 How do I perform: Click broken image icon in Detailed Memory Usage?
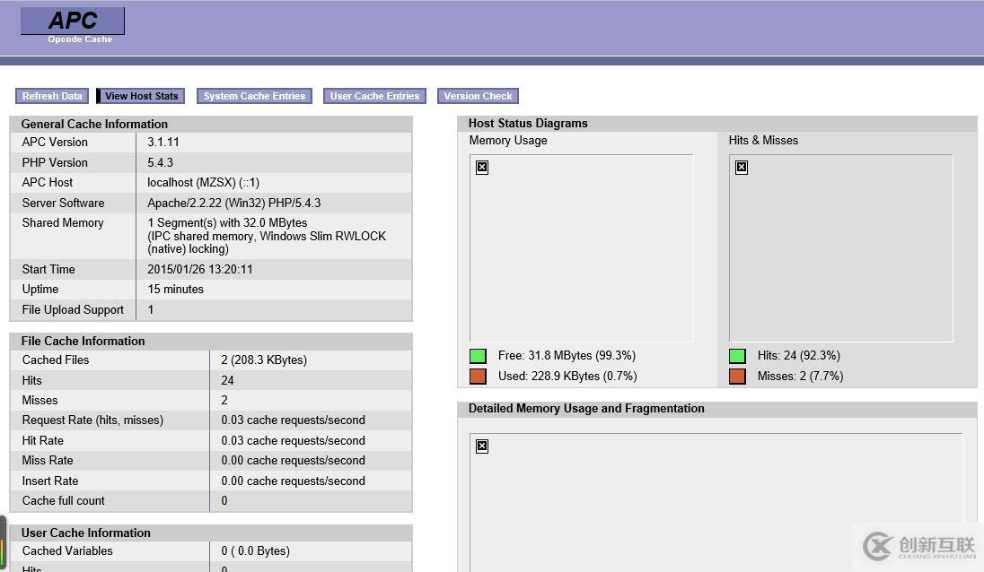pyautogui.click(x=482, y=446)
